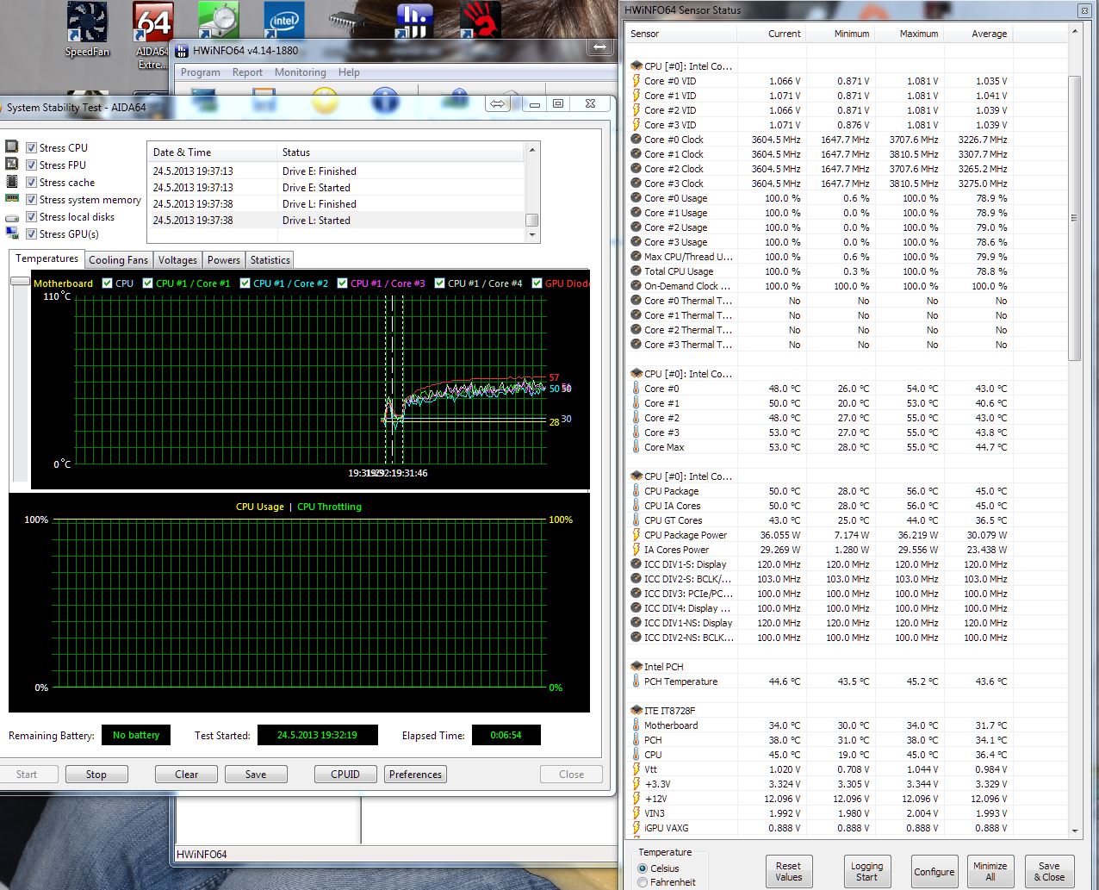Open AIDA64 Preferences
The width and height of the screenshot is (1099, 890).
click(415, 775)
